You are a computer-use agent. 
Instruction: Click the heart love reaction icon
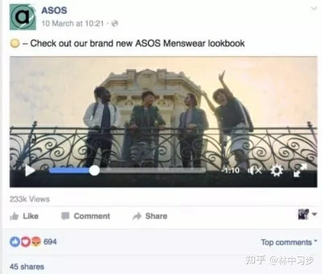[26, 242]
